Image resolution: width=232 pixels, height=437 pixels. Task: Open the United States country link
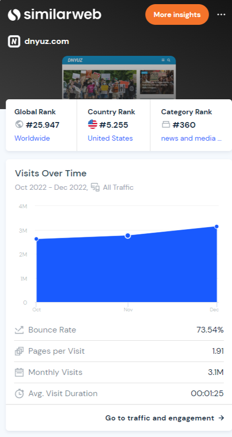click(x=110, y=138)
